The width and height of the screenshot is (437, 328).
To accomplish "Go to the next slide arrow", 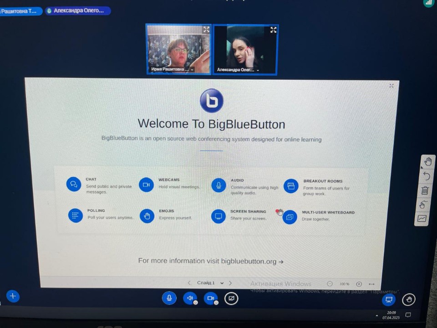I will [x=230, y=283].
